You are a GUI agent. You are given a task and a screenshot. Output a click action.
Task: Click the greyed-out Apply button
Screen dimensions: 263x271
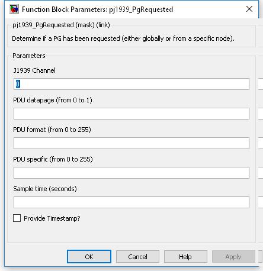coord(233,257)
